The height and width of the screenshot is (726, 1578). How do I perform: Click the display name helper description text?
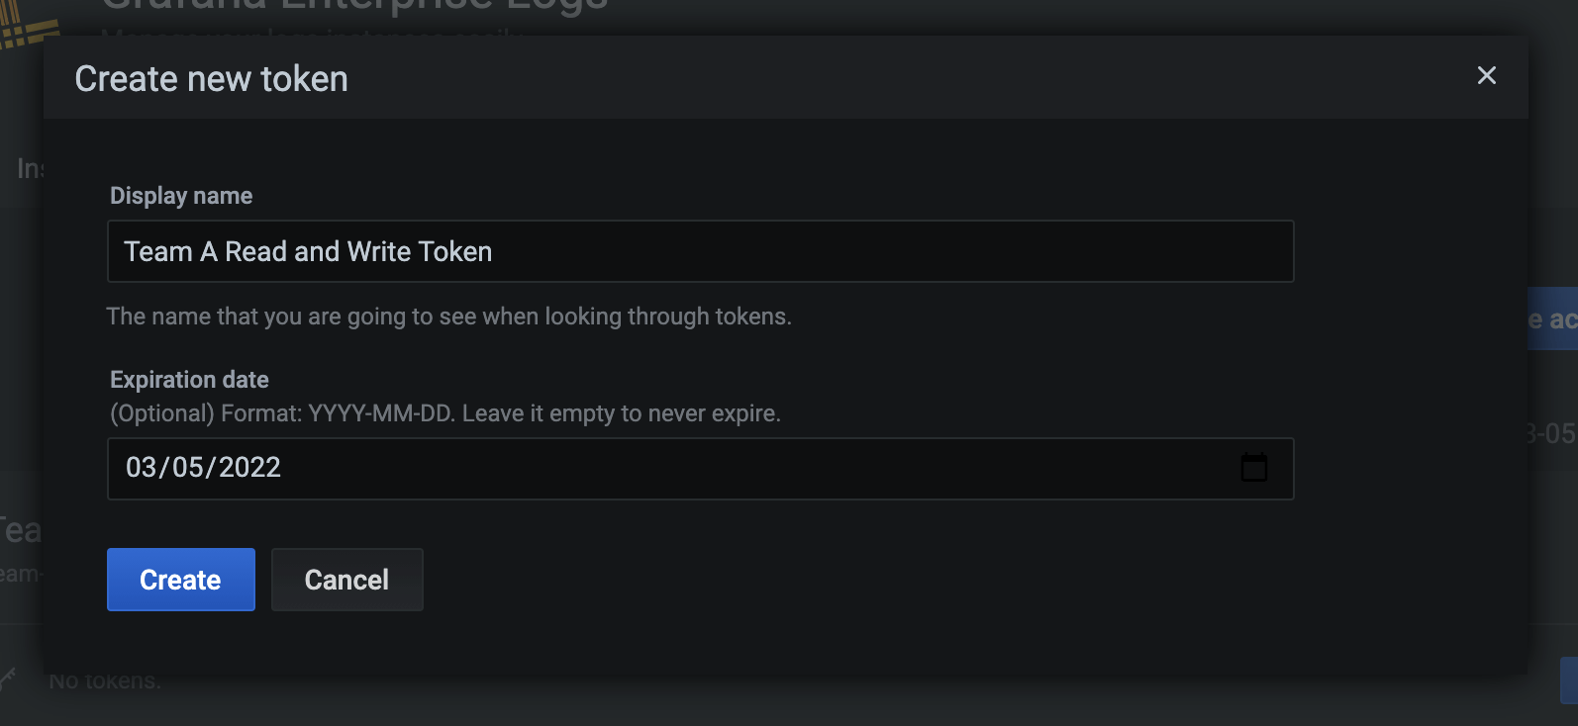point(448,317)
